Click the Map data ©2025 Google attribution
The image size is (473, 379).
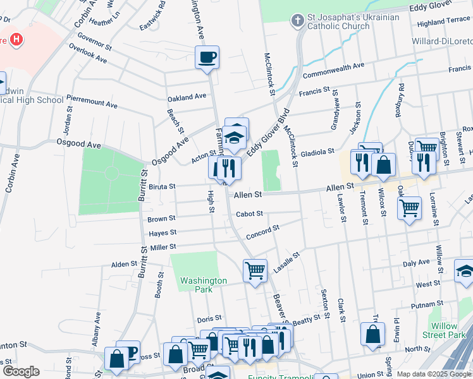(434, 374)
